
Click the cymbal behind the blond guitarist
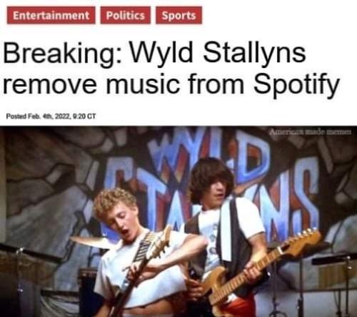tap(91, 241)
